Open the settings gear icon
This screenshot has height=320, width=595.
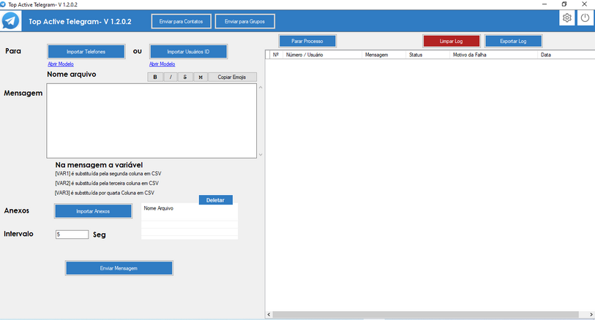click(x=567, y=18)
